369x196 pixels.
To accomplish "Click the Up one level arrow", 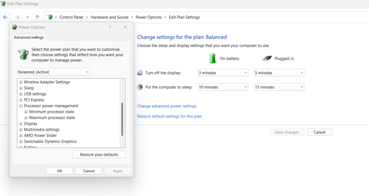I will pyautogui.click(x=37, y=17).
